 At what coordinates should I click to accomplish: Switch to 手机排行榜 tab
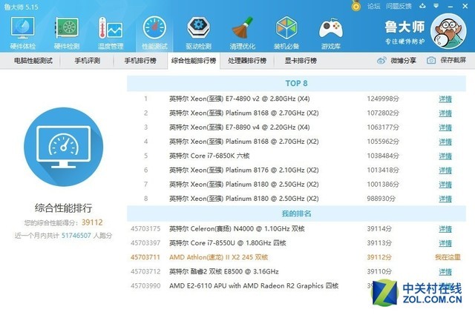point(140,61)
